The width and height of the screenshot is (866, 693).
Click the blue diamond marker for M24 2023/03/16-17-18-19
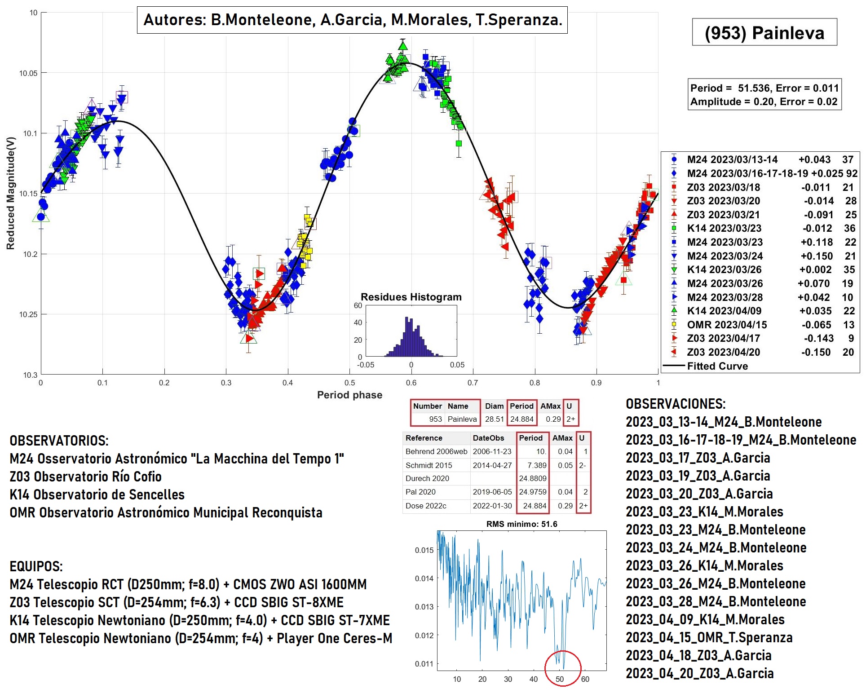[674, 173]
